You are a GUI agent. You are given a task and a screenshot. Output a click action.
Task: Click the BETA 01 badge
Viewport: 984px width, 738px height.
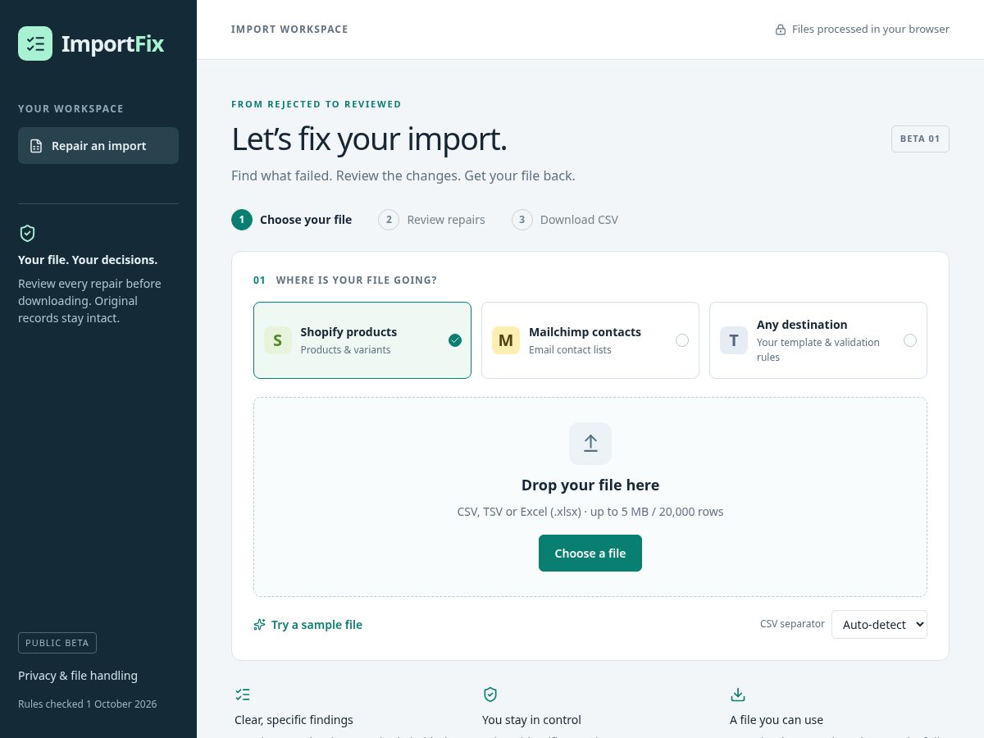pos(920,139)
